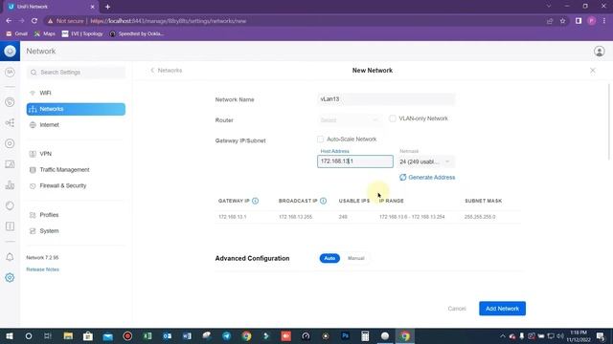Open the account profile icon

[x=599, y=51]
